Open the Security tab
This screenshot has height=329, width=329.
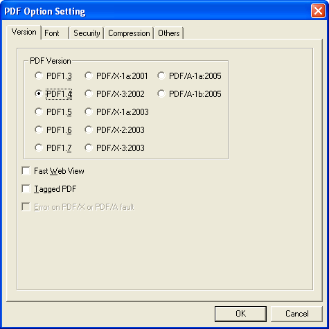click(87, 33)
